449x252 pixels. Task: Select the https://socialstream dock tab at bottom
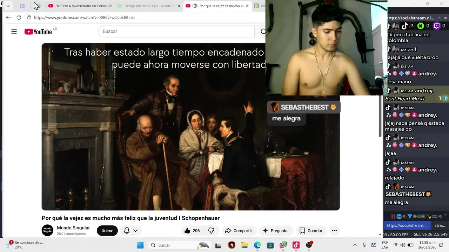pyautogui.click(x=407, y=225)
